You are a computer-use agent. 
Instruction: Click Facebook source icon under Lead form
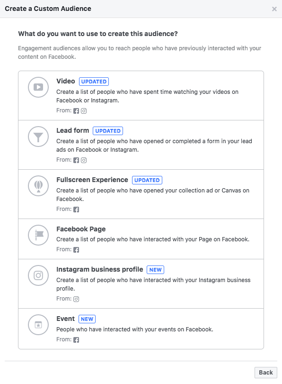click(76, 160)
